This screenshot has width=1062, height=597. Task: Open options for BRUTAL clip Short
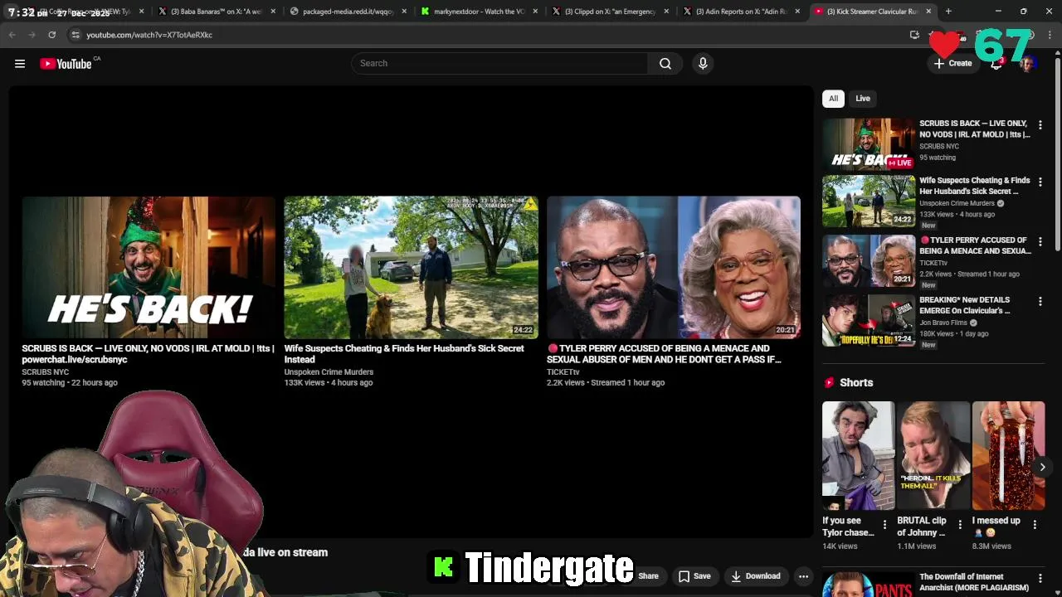[x=960, y=525]
